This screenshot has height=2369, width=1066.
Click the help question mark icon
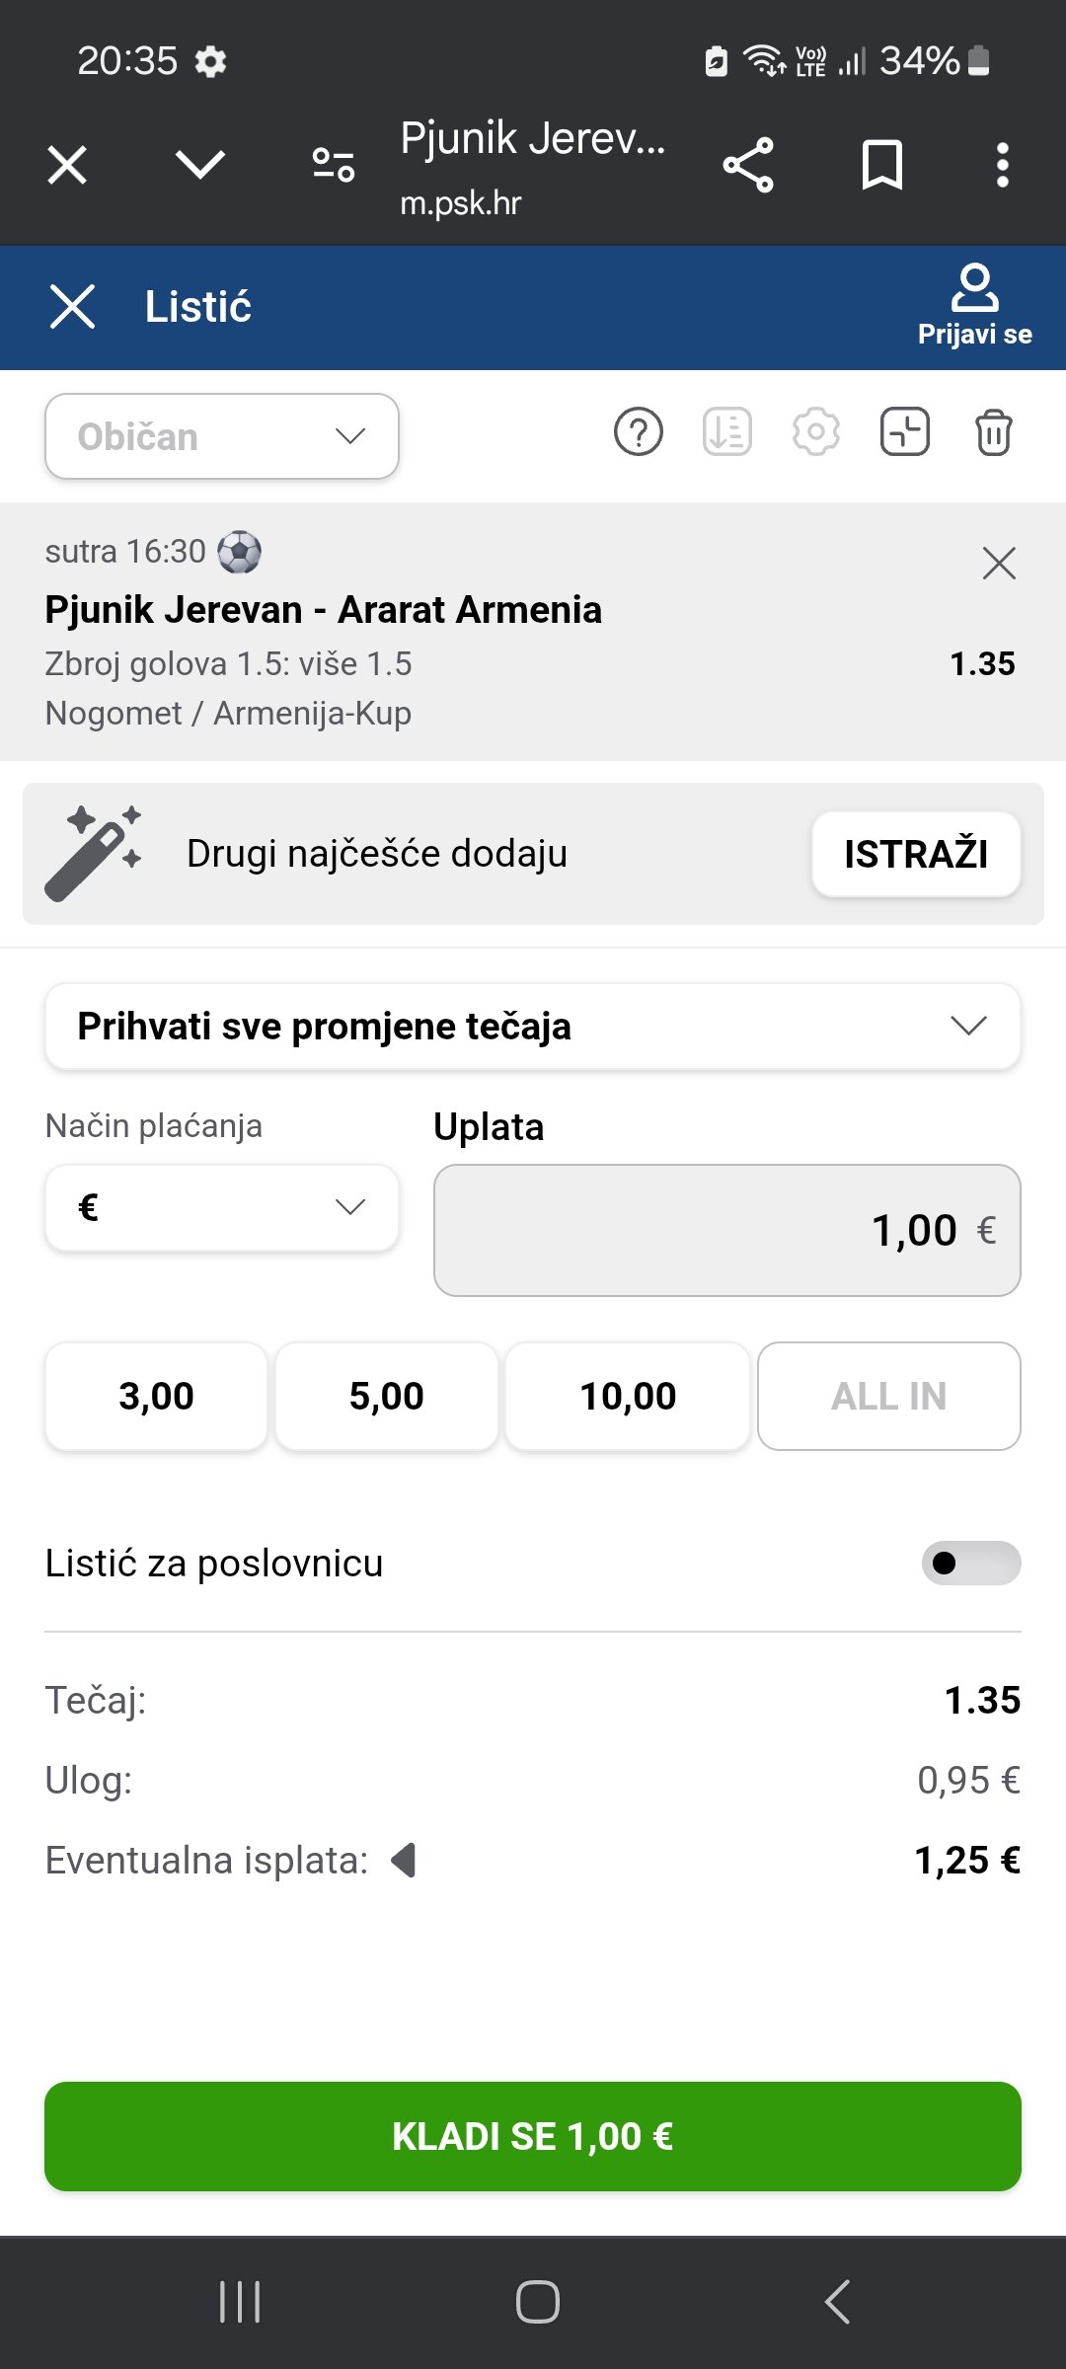[639, 432]
